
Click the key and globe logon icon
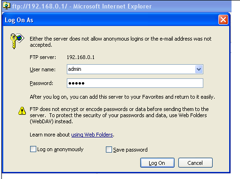click(x=17, y=41)
